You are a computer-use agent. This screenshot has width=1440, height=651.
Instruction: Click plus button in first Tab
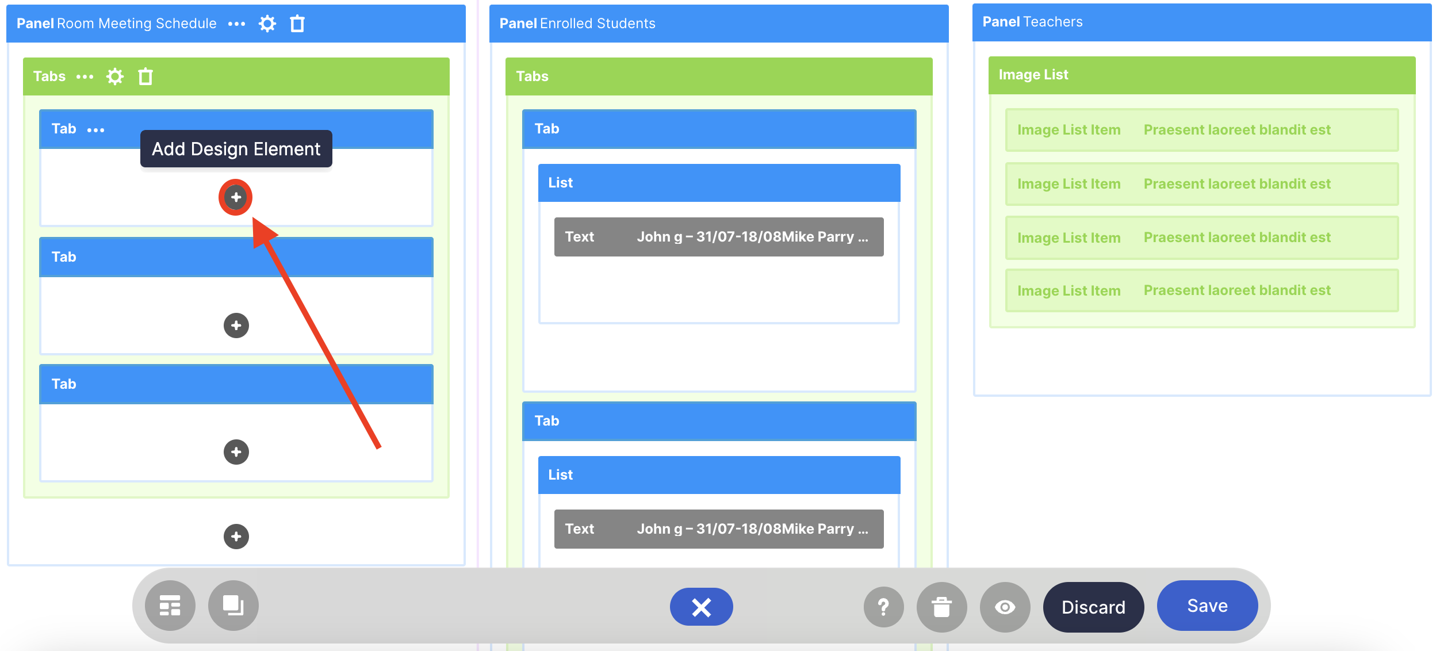(236, 197)
